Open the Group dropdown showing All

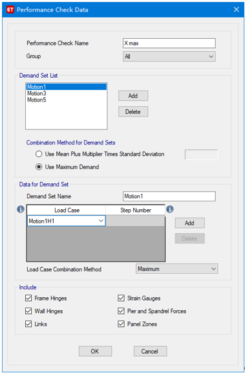tap(169, 56)
